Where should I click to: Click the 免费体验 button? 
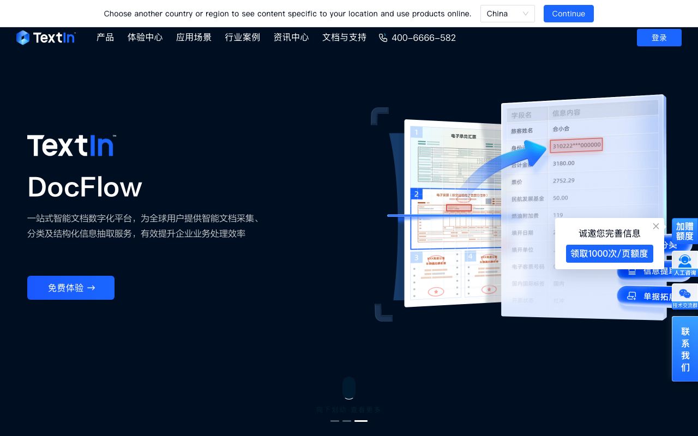point(71,288)
